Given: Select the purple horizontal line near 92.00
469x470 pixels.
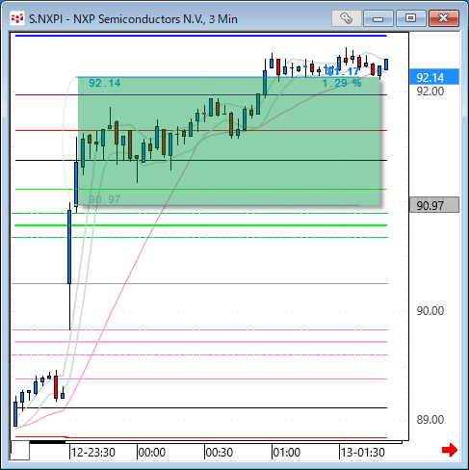Looking at the screenshot, I should click(x=201, y=94).
